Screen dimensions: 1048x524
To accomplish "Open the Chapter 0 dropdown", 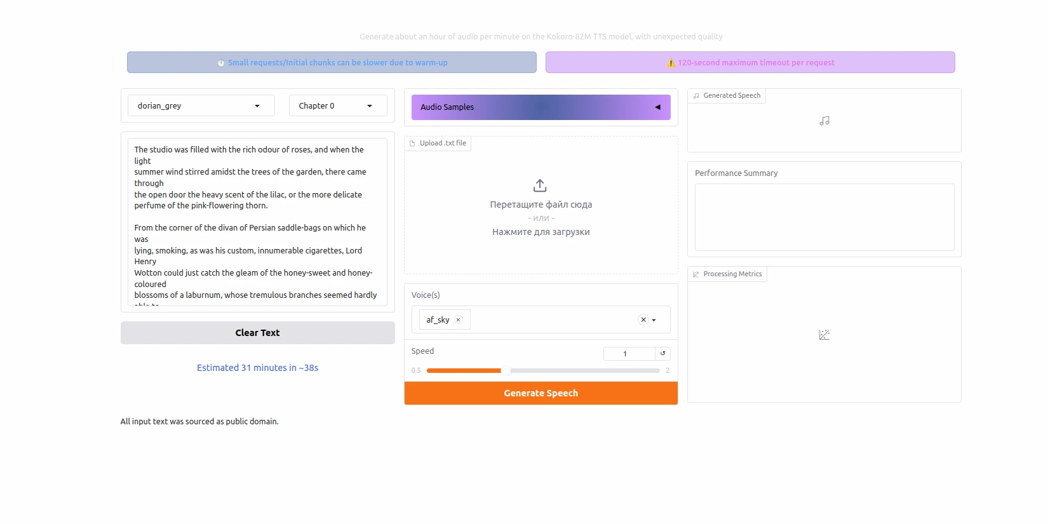I will pyautogui.click(x=337, y=106).
